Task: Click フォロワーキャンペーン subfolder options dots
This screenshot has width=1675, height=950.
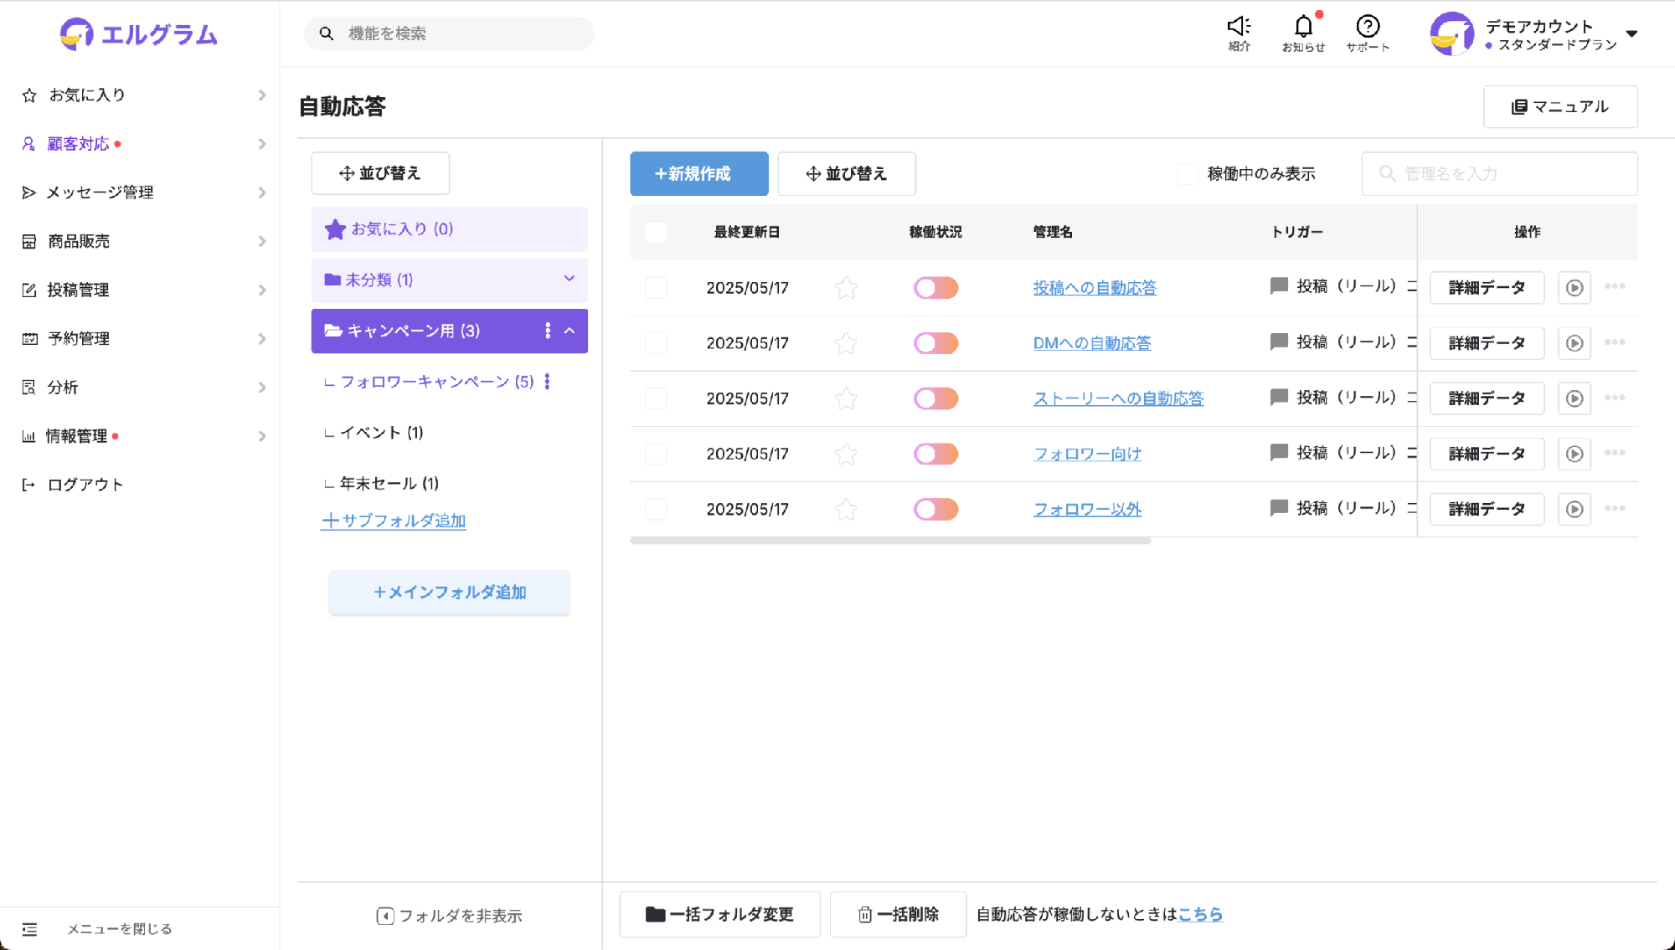Action: pyautogui.click(x=548, y=382)
